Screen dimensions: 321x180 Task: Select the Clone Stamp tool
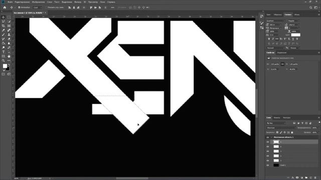[9, 34]
